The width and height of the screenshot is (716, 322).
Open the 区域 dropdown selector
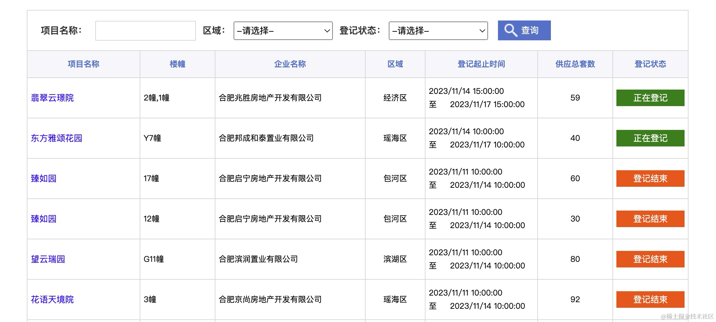pos(283,31)
